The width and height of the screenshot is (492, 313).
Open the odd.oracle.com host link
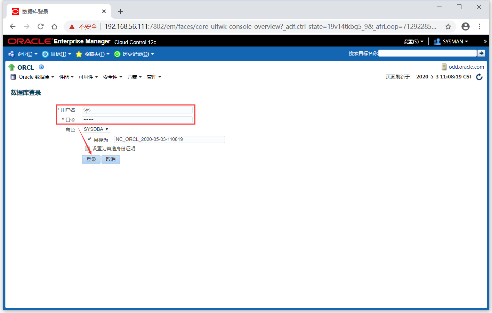coord(466,67)
